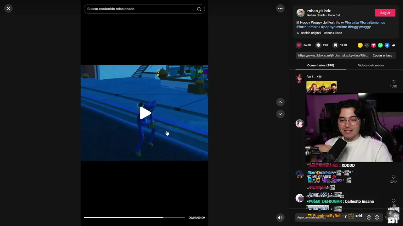The image size is (403, 226).
Task: Open the #fortnite hashtag
Action: coord(352,23)
